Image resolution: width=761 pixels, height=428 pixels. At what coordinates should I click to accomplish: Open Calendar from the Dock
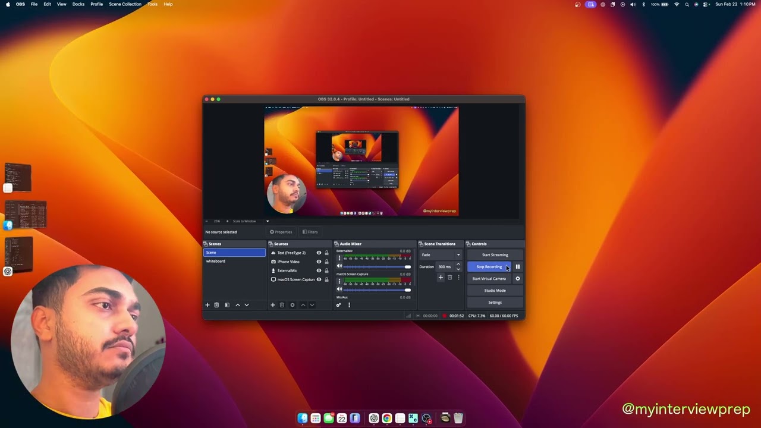coord(342,418)
